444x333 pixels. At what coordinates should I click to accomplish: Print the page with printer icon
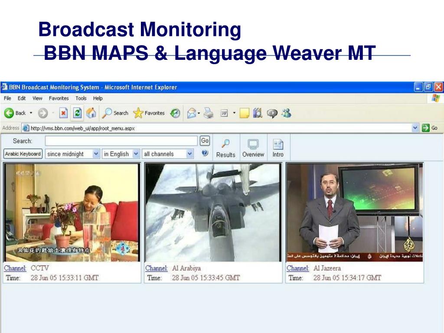click(x=209, y=113)
